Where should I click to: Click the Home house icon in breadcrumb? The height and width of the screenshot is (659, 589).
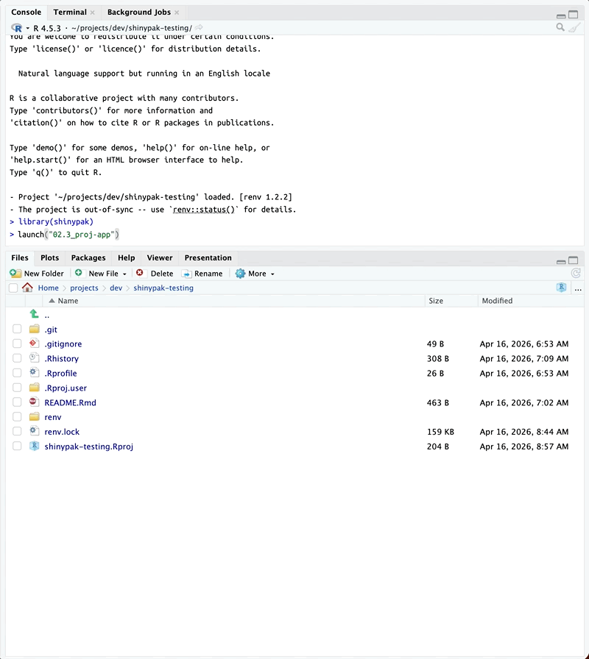pos(28,288)
